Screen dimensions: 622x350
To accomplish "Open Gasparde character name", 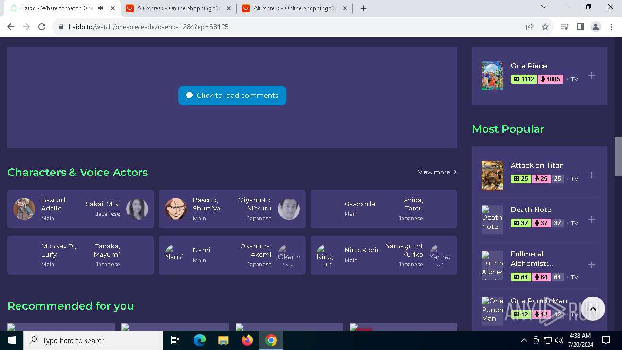I will click(x=360, y=204).
